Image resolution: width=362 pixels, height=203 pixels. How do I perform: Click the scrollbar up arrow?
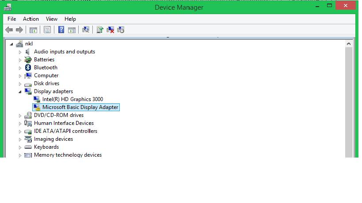click(349, 44)
